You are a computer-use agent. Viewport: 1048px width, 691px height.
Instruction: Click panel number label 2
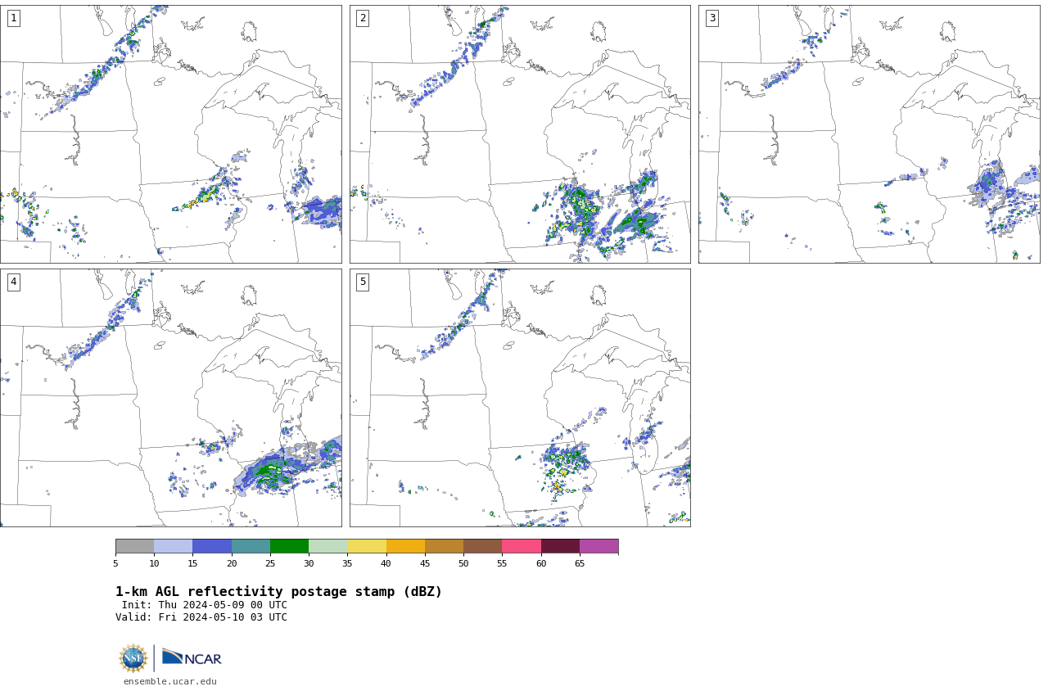tap(363, 18)
